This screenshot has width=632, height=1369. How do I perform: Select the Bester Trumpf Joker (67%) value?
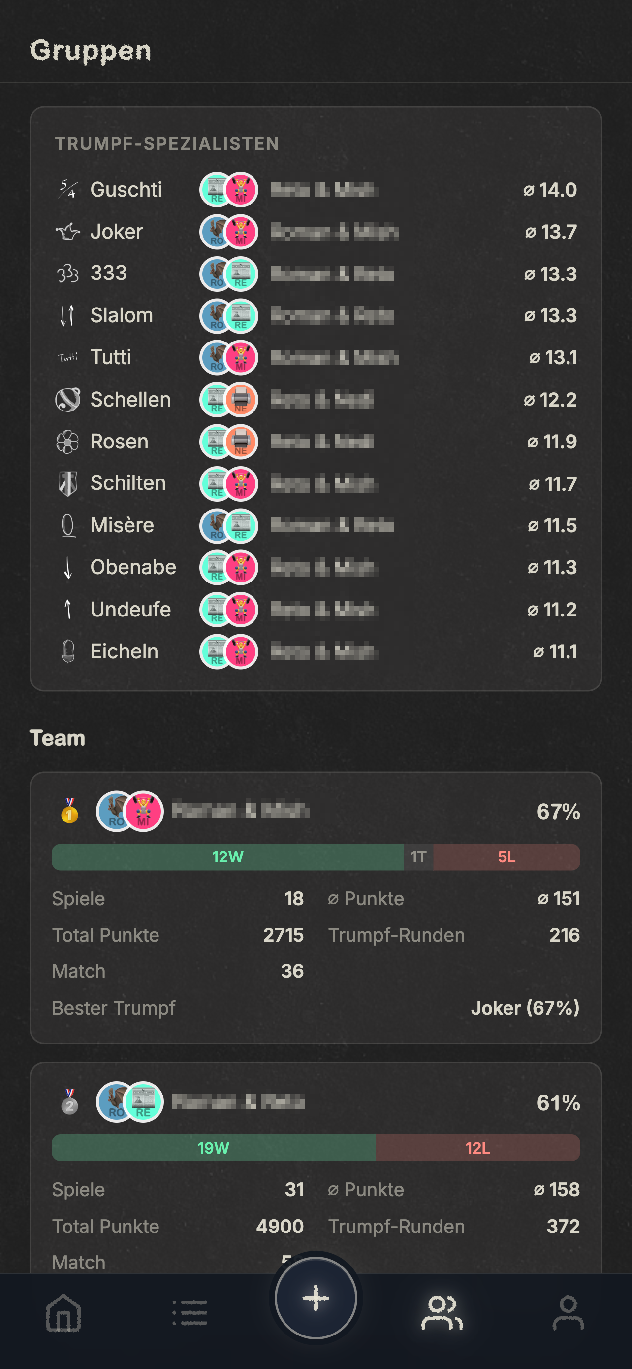click(x=525, y=1008)
